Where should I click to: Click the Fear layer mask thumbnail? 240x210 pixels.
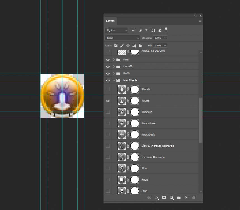tap(135, 191)
